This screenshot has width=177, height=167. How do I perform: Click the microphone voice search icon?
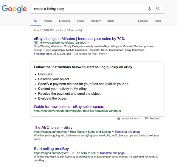[x=150, y=9]
